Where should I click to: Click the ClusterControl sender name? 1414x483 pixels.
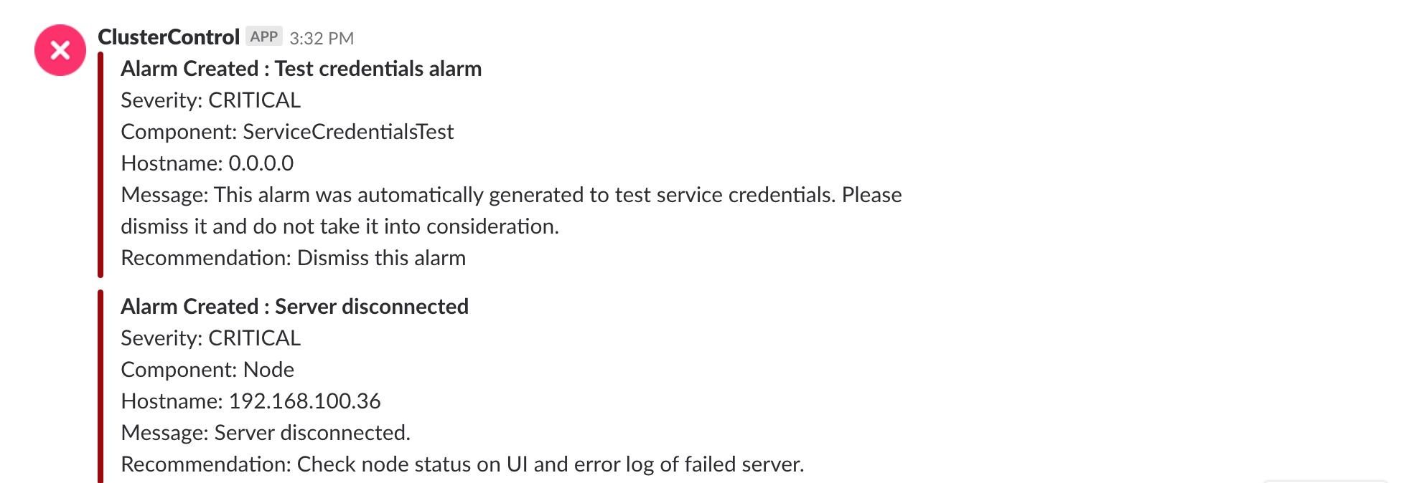coord(169,37)
